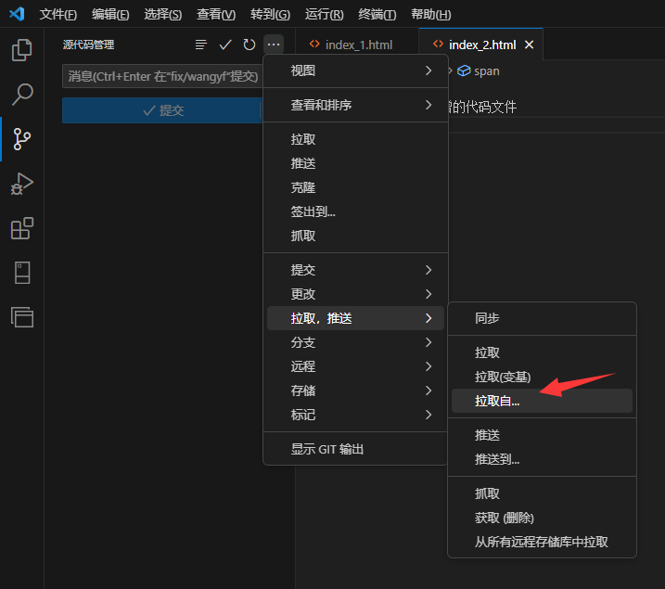Select the index_2.html tab
The width and height of the screenshot is (665, 589).
tap(480, 45)
